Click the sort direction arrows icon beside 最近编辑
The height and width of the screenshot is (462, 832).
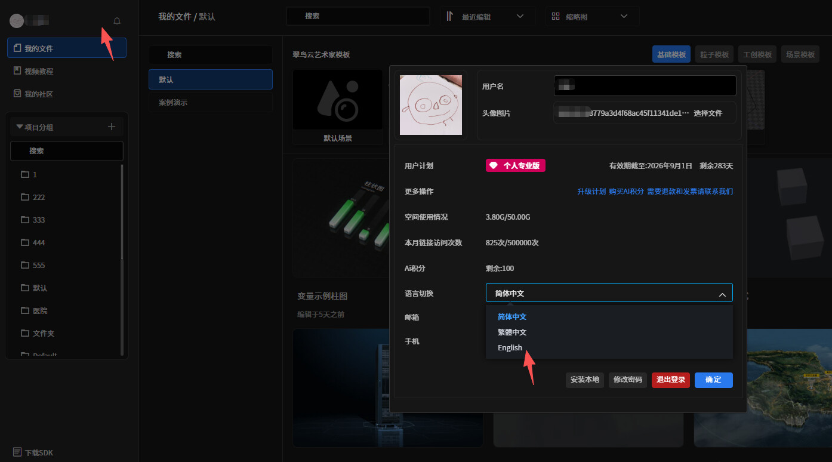pyautogui.click(x=451, y=16)
